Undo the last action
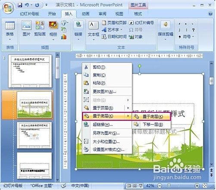This screenshot has height=190, width=216. [x=27, y=5]
